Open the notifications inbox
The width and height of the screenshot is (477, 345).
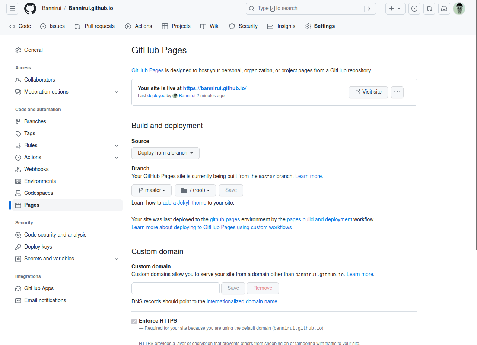click(x=444, y=9)
